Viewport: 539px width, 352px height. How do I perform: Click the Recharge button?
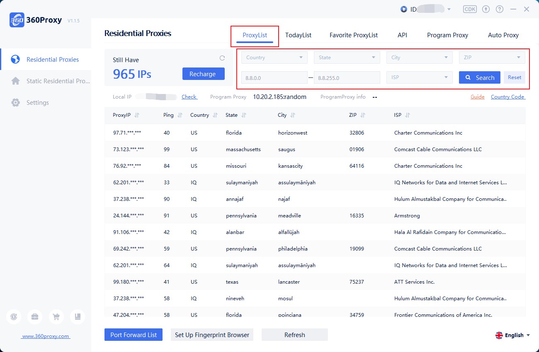pyautogui.click(x=204, y=74)
